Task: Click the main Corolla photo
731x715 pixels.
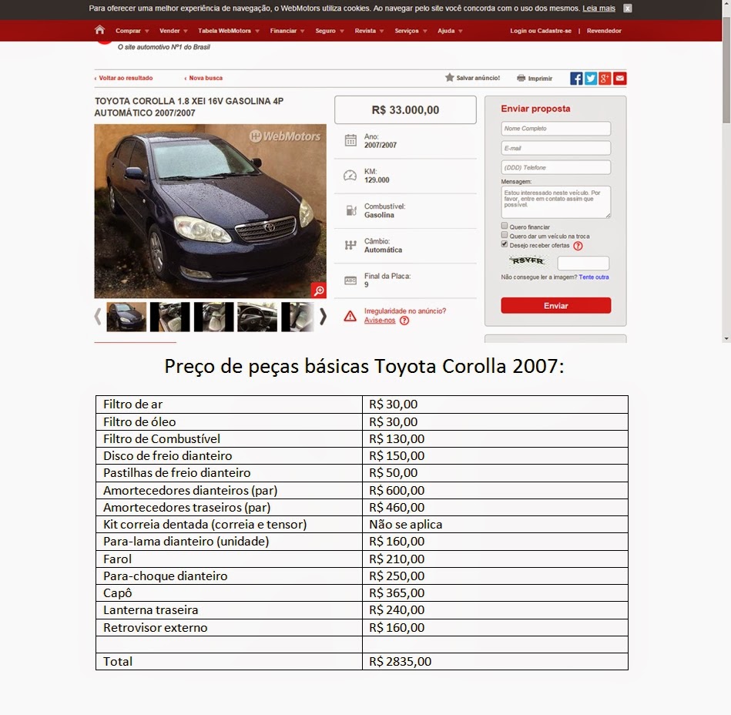Action: coord(210,211)
